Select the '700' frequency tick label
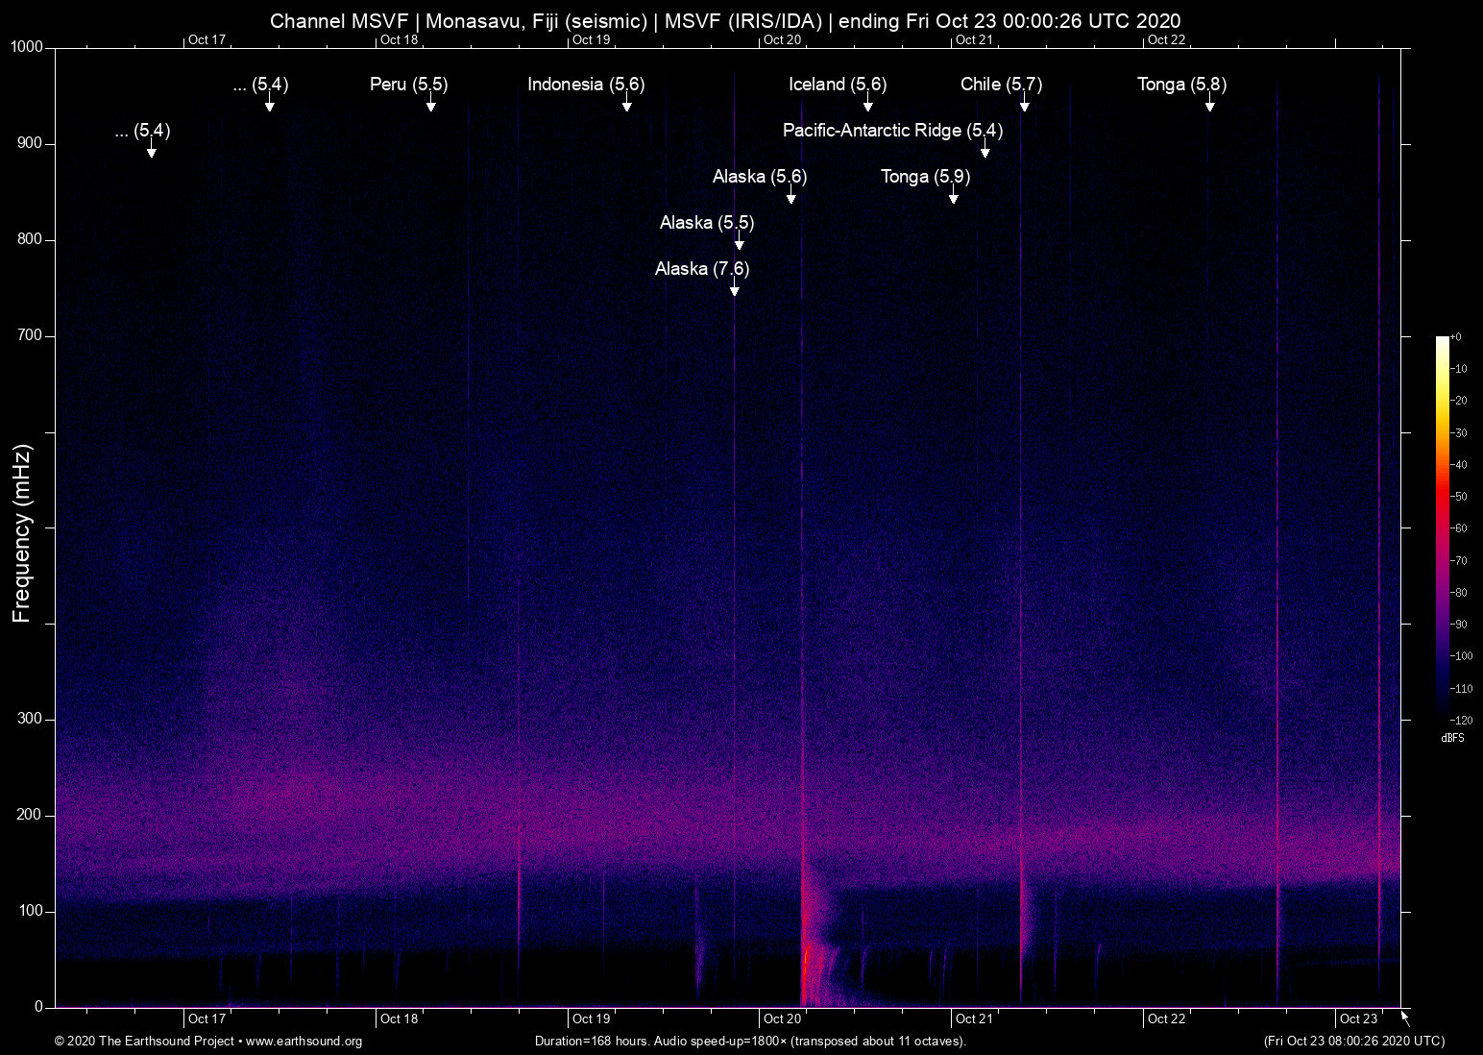 pos(31,336)
